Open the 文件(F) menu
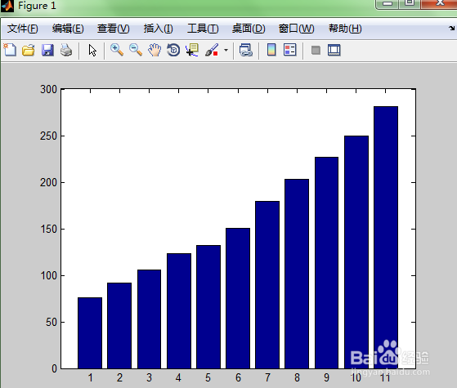The height and width of the screenshot is (388, 457). [x=22, y=29]
